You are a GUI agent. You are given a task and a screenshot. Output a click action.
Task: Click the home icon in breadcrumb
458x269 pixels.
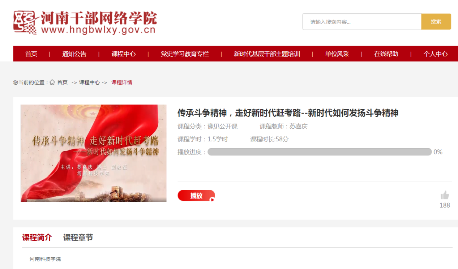click(52, 82)
